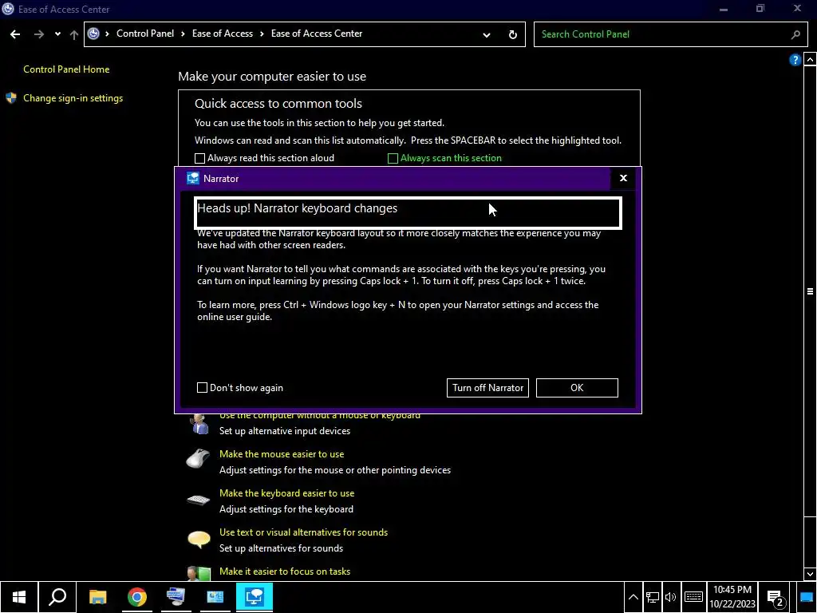The image size is (817, 613).
Task: Click the Control Panel address bar globe icon
Action: pyautogui.click(x=93, y=34)
